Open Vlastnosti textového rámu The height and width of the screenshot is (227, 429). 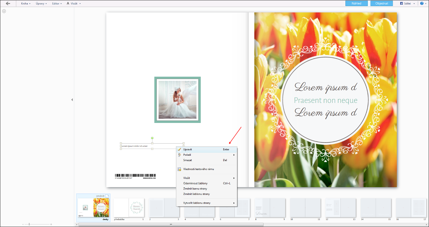click(x=207, y=169)
